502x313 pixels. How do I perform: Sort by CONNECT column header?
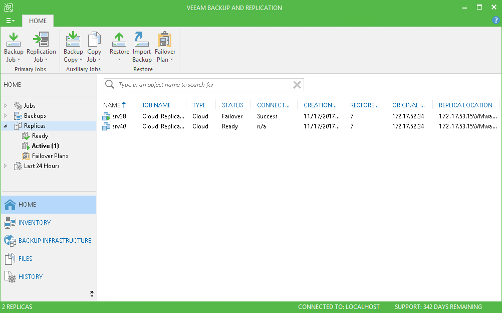point(274,105)
